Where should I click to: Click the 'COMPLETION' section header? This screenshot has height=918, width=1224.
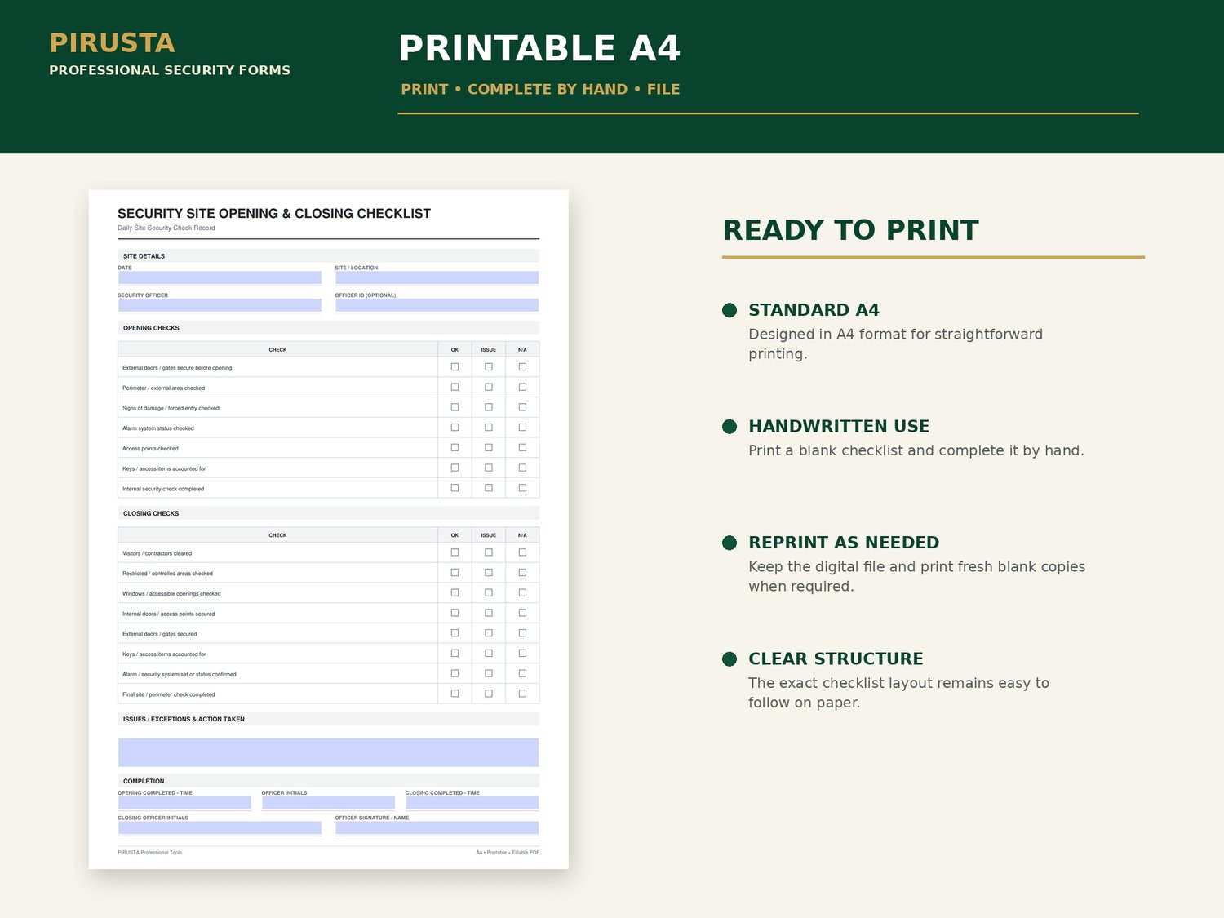144,781
